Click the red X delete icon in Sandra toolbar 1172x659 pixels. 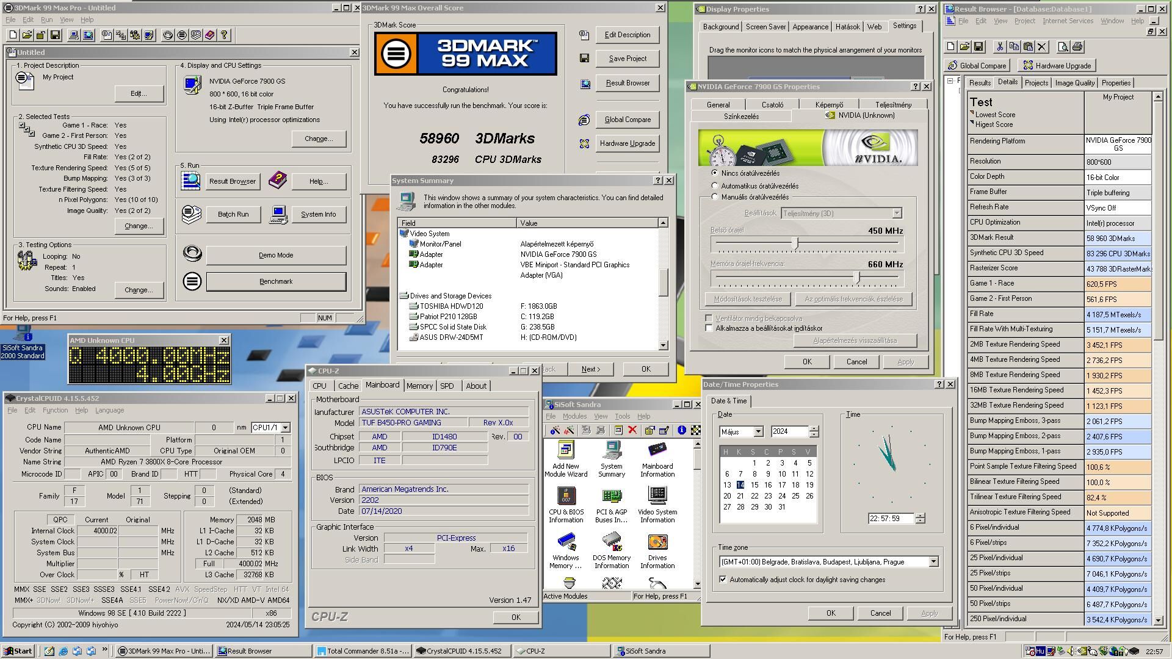pyautogui.click(x=632, y=430)
